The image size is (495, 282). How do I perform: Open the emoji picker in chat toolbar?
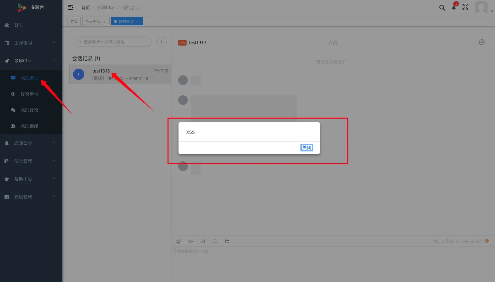coord(179,241)
